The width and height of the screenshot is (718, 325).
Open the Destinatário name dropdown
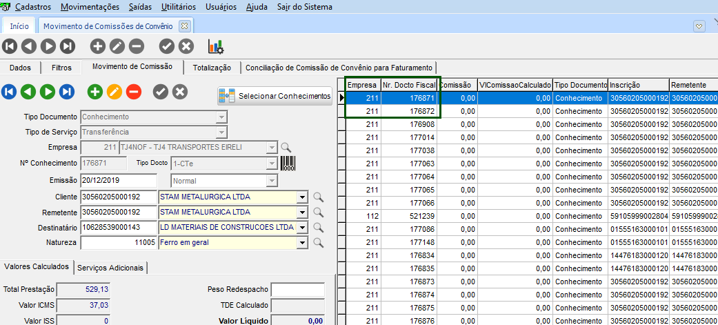point(301,228)
